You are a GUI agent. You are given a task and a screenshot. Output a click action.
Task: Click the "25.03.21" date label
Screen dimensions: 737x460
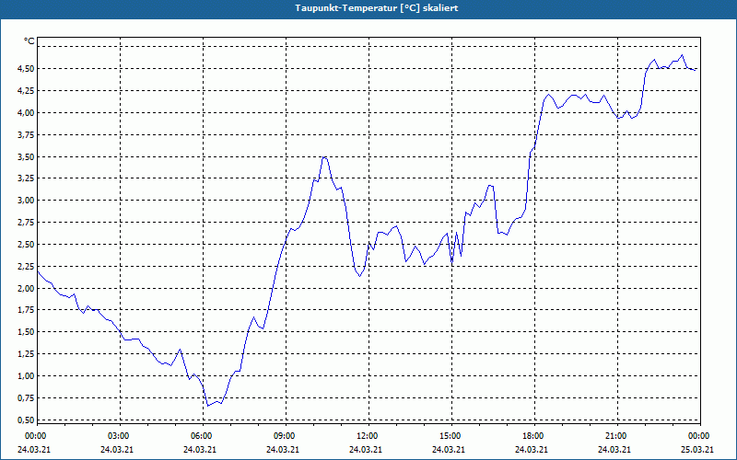[697, 450]
